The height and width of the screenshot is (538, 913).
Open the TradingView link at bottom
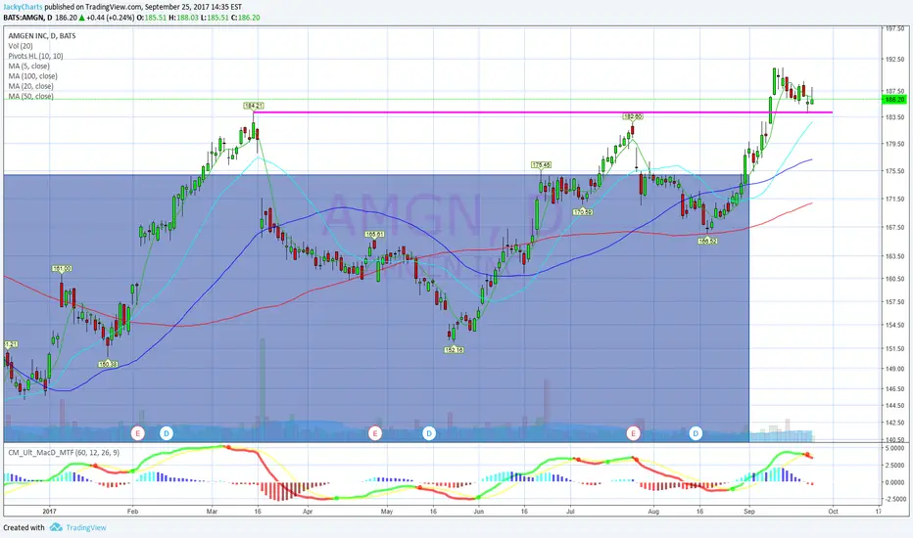coord(85,527)
